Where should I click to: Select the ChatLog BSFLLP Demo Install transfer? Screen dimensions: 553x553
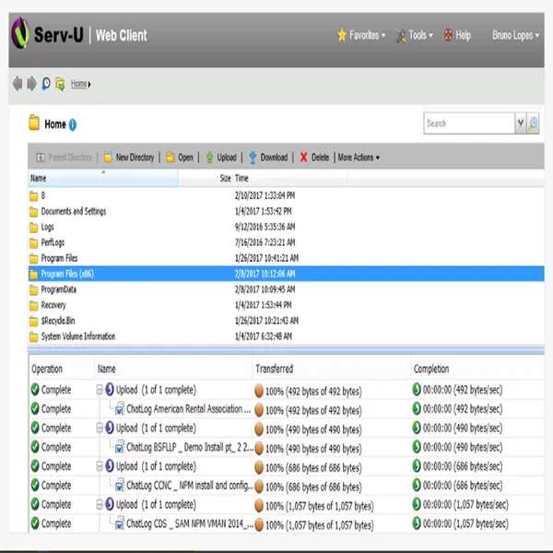tap(286, 447)
